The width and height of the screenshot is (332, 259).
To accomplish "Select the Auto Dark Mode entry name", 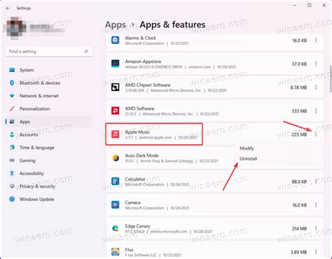I will click(x=141, y=155).
